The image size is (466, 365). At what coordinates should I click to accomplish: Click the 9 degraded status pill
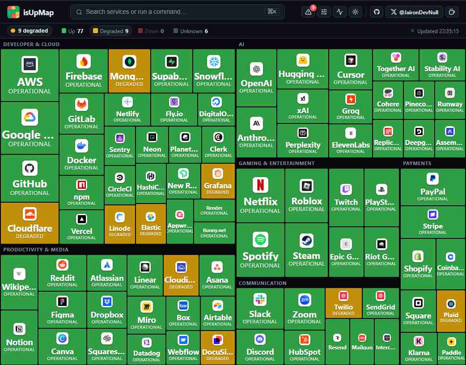[30, 31]
